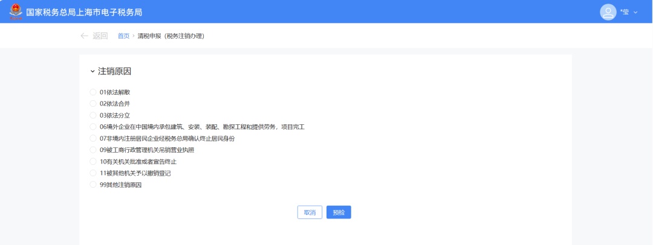Pick 11被其他机关予以撤销登记 option
Viewport: 653px width, 245px height.
(93, 173)
